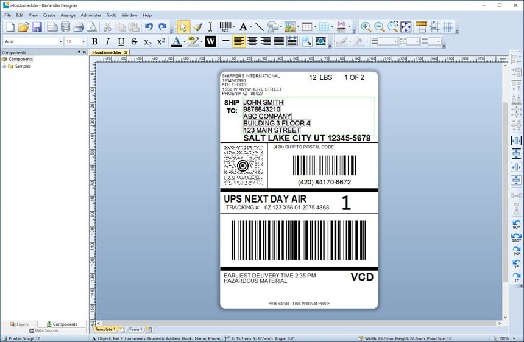The width and height of the screenshot is (524, 342).
Task: Open the shapes tool dropdown arrow
Action: pyautogui.click(x=281, y=27)
